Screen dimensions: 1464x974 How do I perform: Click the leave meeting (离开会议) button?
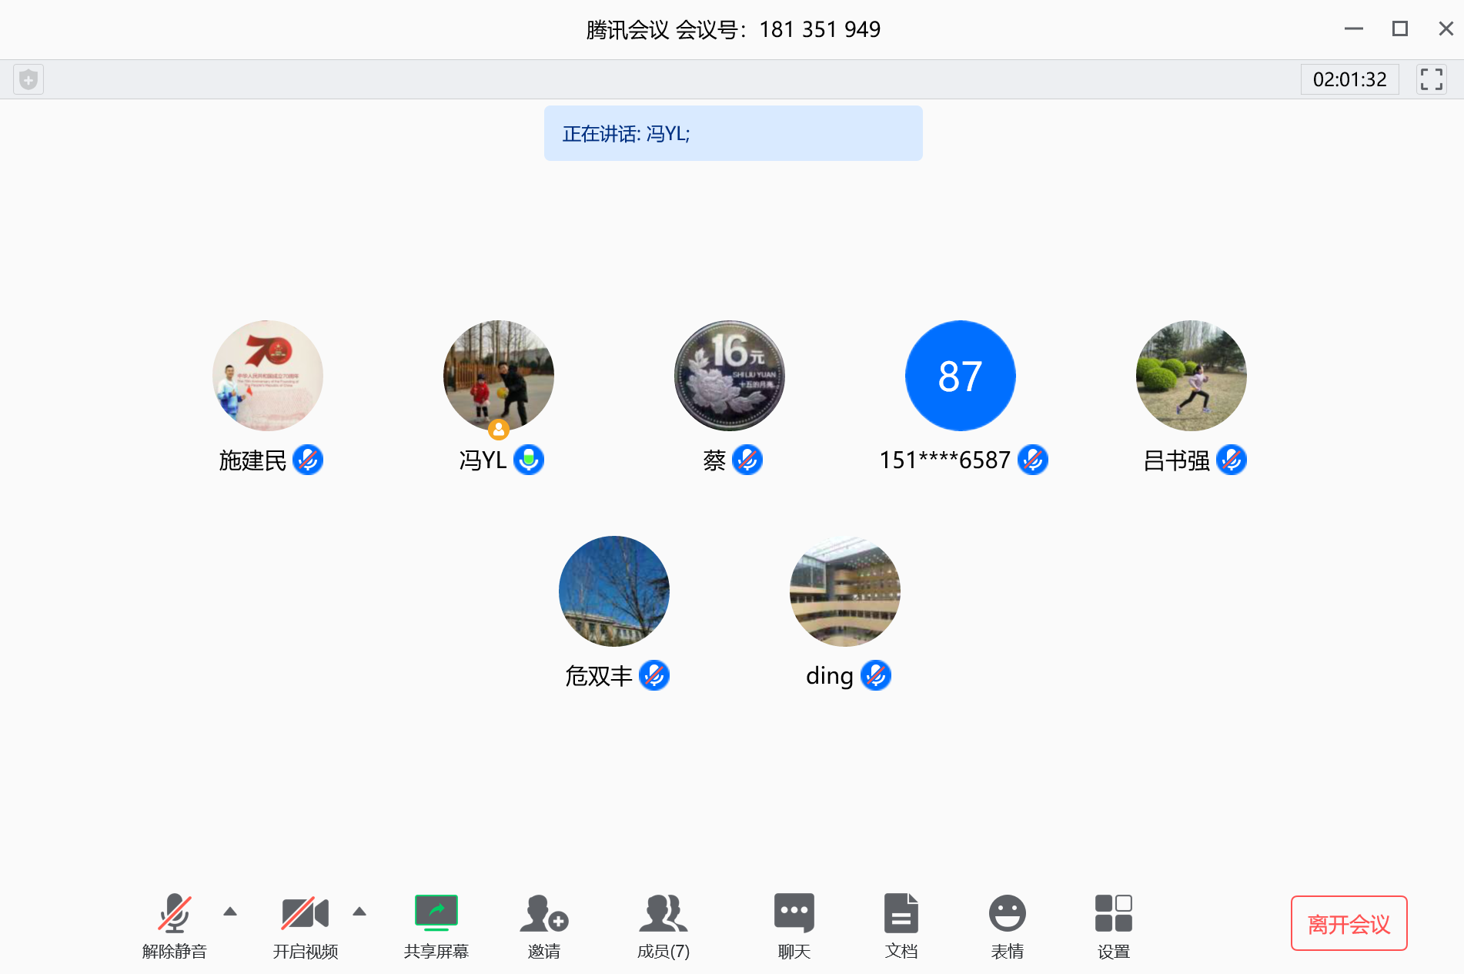[1349, 923]
